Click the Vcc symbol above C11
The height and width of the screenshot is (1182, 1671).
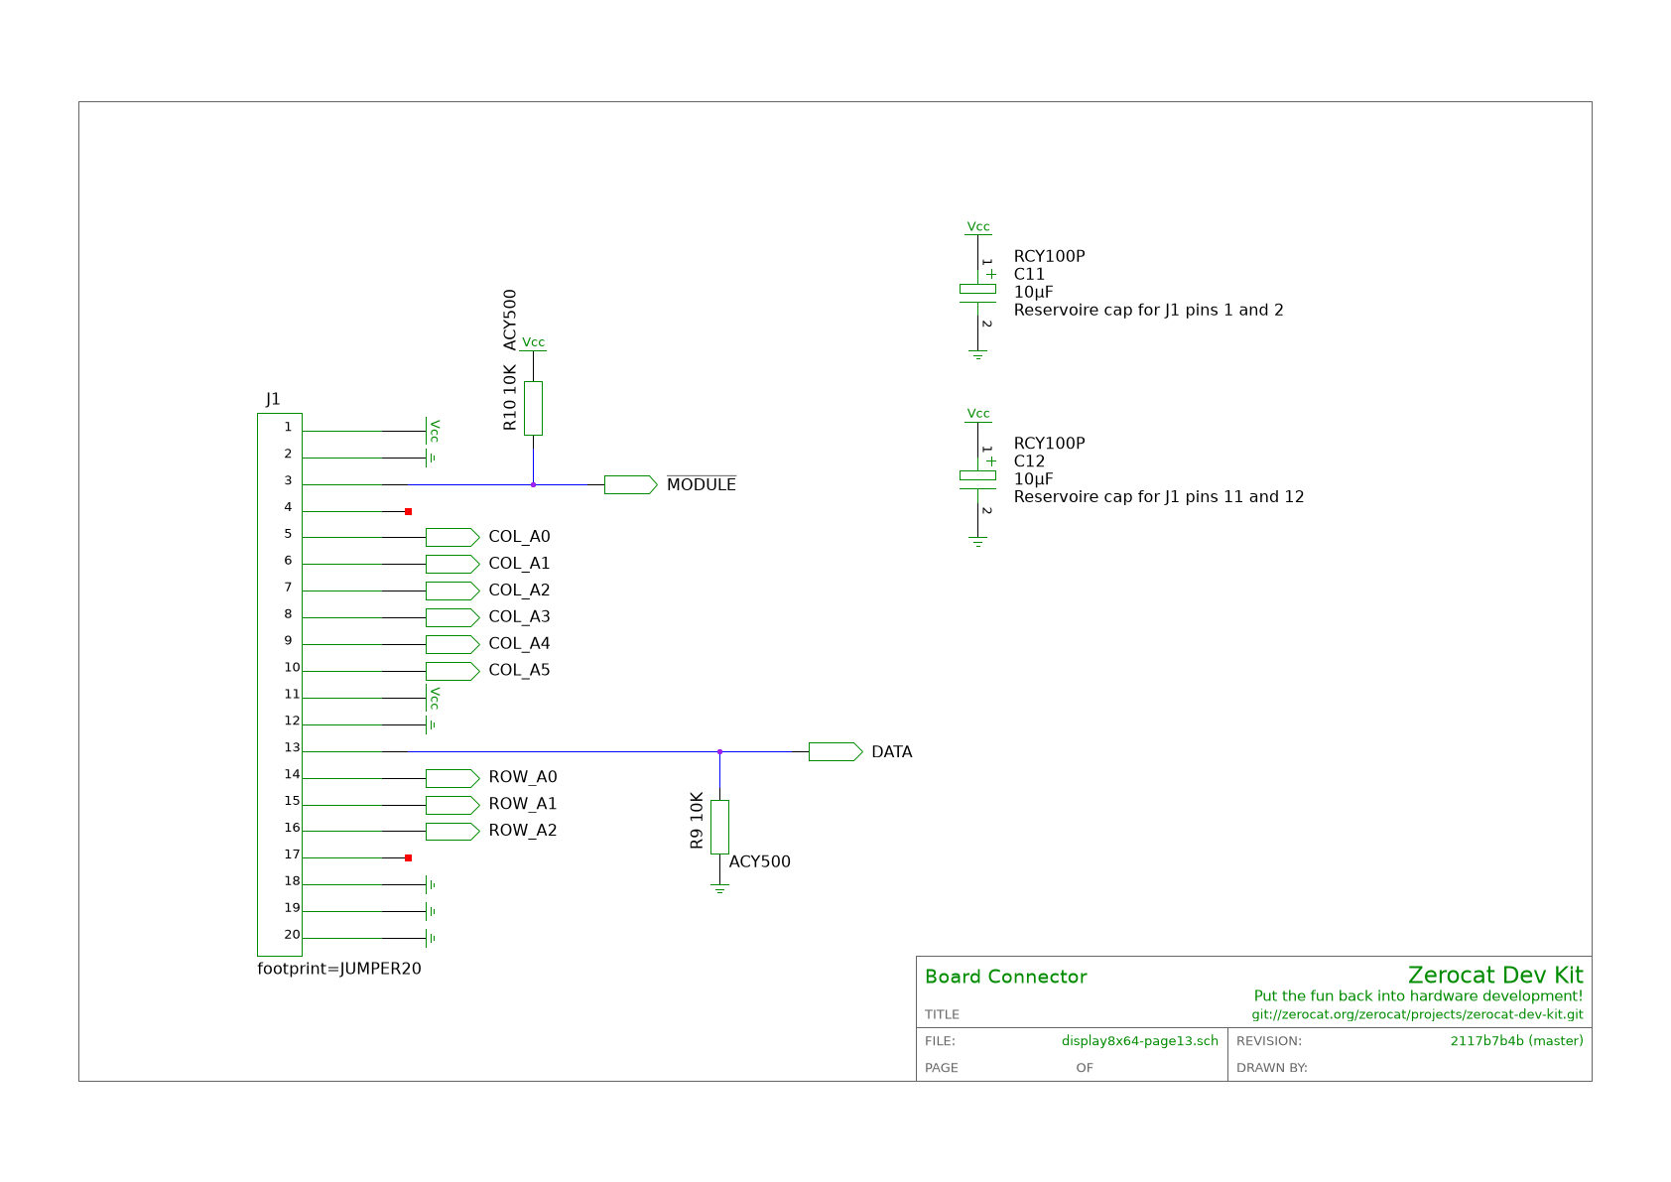tap(978, 228)
